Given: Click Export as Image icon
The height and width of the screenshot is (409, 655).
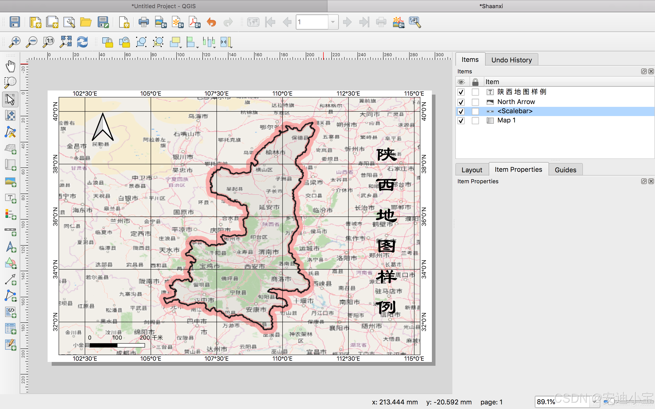Looking at the screenshot, I should 161,22.
